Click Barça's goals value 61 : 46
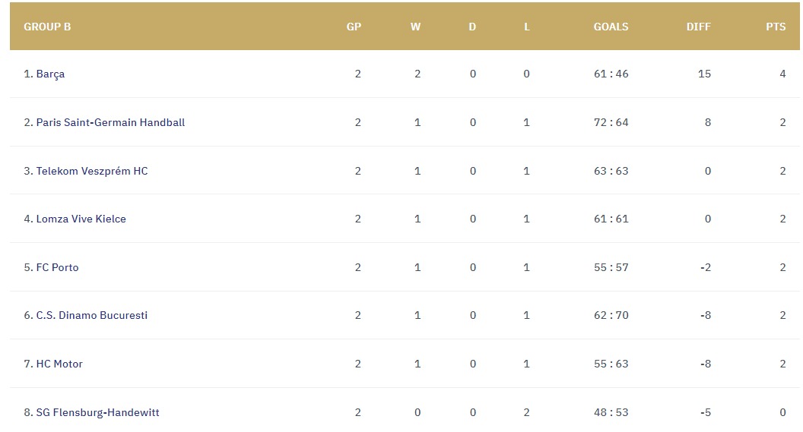The image size is (803, 432). pos(611,74)
